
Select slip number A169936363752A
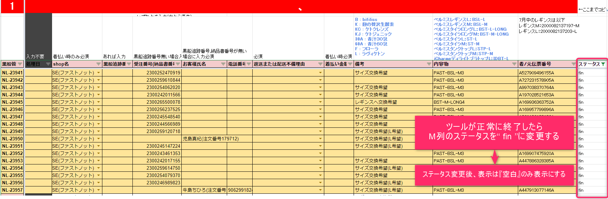pyautogui.click(x=536, y=102)
